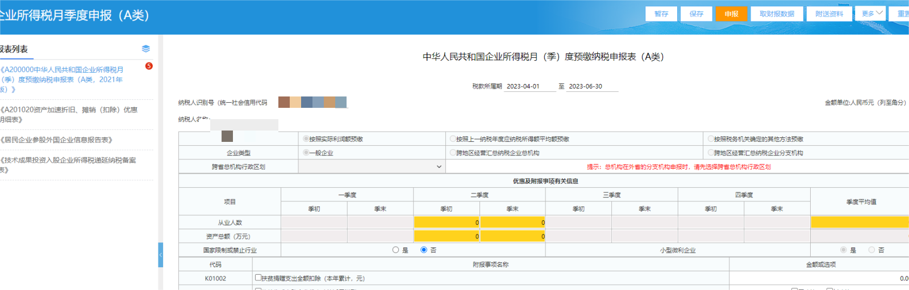This screenshot has height=290, width=909.
Task: Open 居民企业参股外国企业信息报告表
Action: (x=57, y=140)
